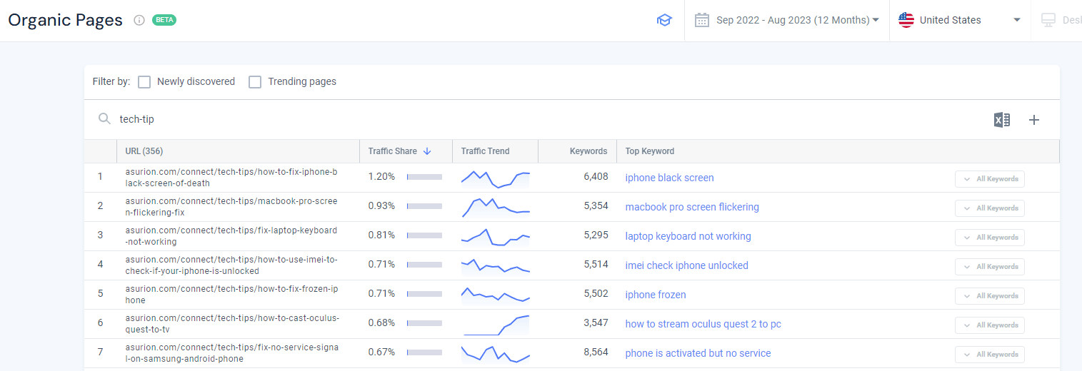Expand All Keywords for iphone frozen row
Screen dimensions: 1082x371
pos(990,296)
